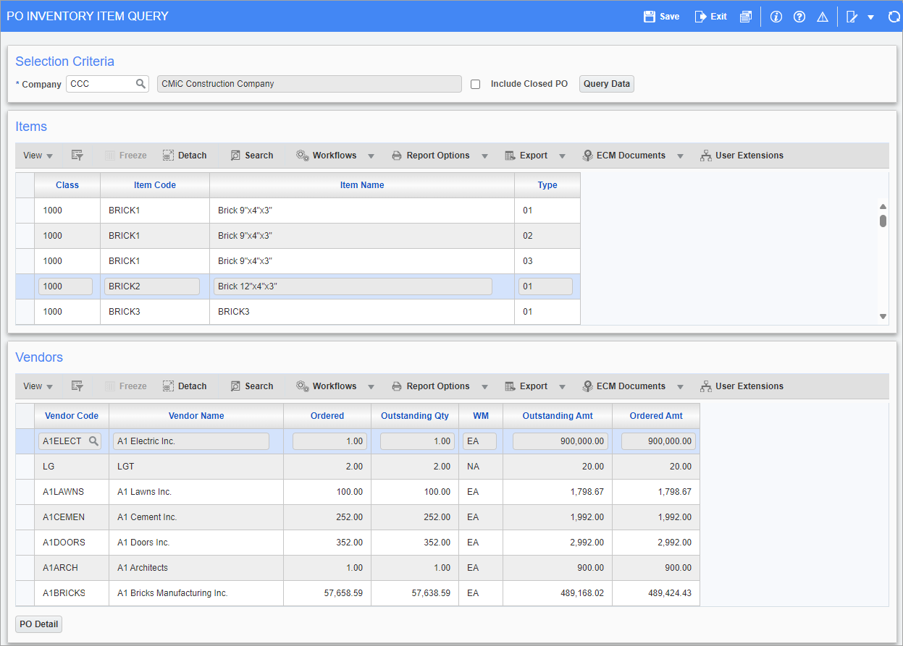The height and width of the screenshot is (646, 903).
Task: Click the Ordered Amt column header
Action: [x=656, y=416]
